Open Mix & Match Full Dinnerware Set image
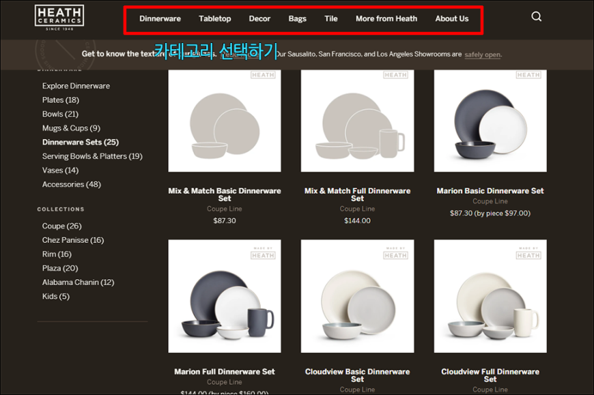The width and height of the screenshot is (594, 395). pos(357,121)
